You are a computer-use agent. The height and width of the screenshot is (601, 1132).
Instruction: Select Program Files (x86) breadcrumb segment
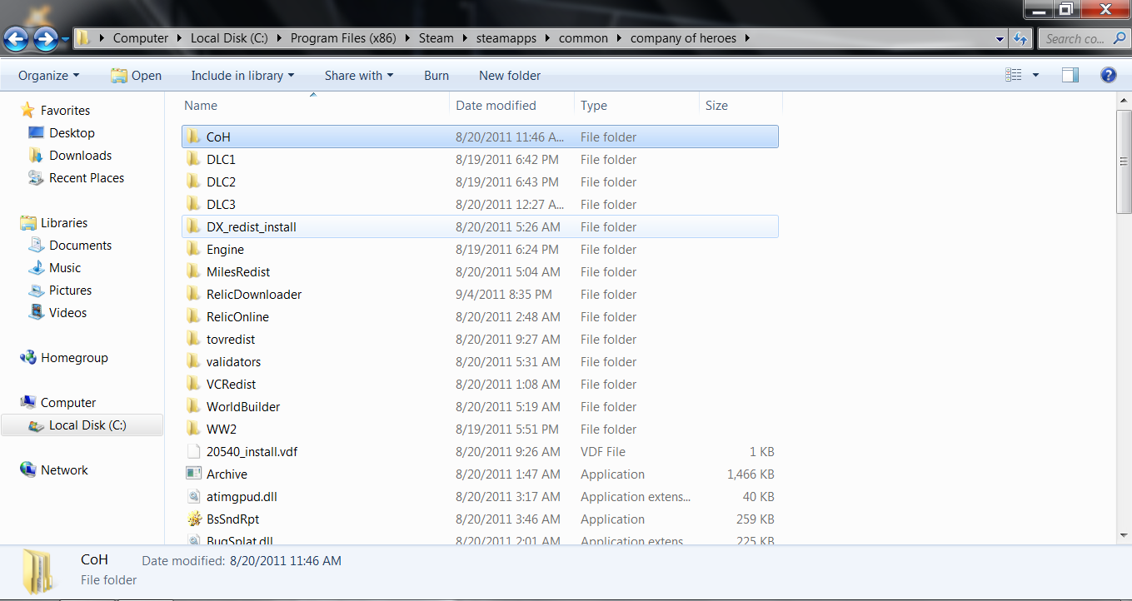click(343, 38)
